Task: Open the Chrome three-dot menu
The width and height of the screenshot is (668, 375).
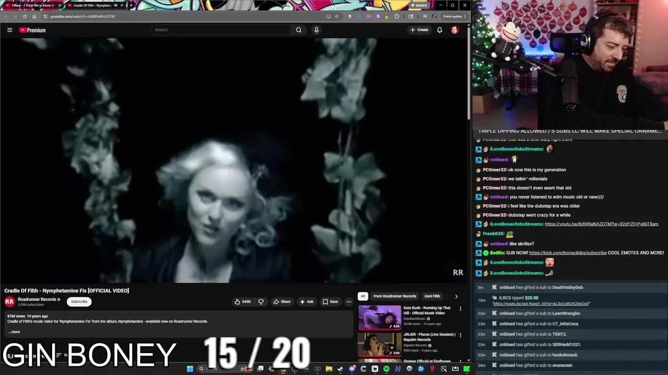Action: (465, 16)
